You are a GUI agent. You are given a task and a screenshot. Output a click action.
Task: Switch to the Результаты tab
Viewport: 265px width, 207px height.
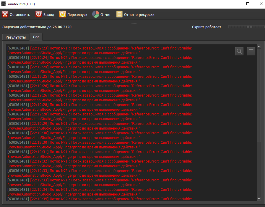click(x=16, y=37)
